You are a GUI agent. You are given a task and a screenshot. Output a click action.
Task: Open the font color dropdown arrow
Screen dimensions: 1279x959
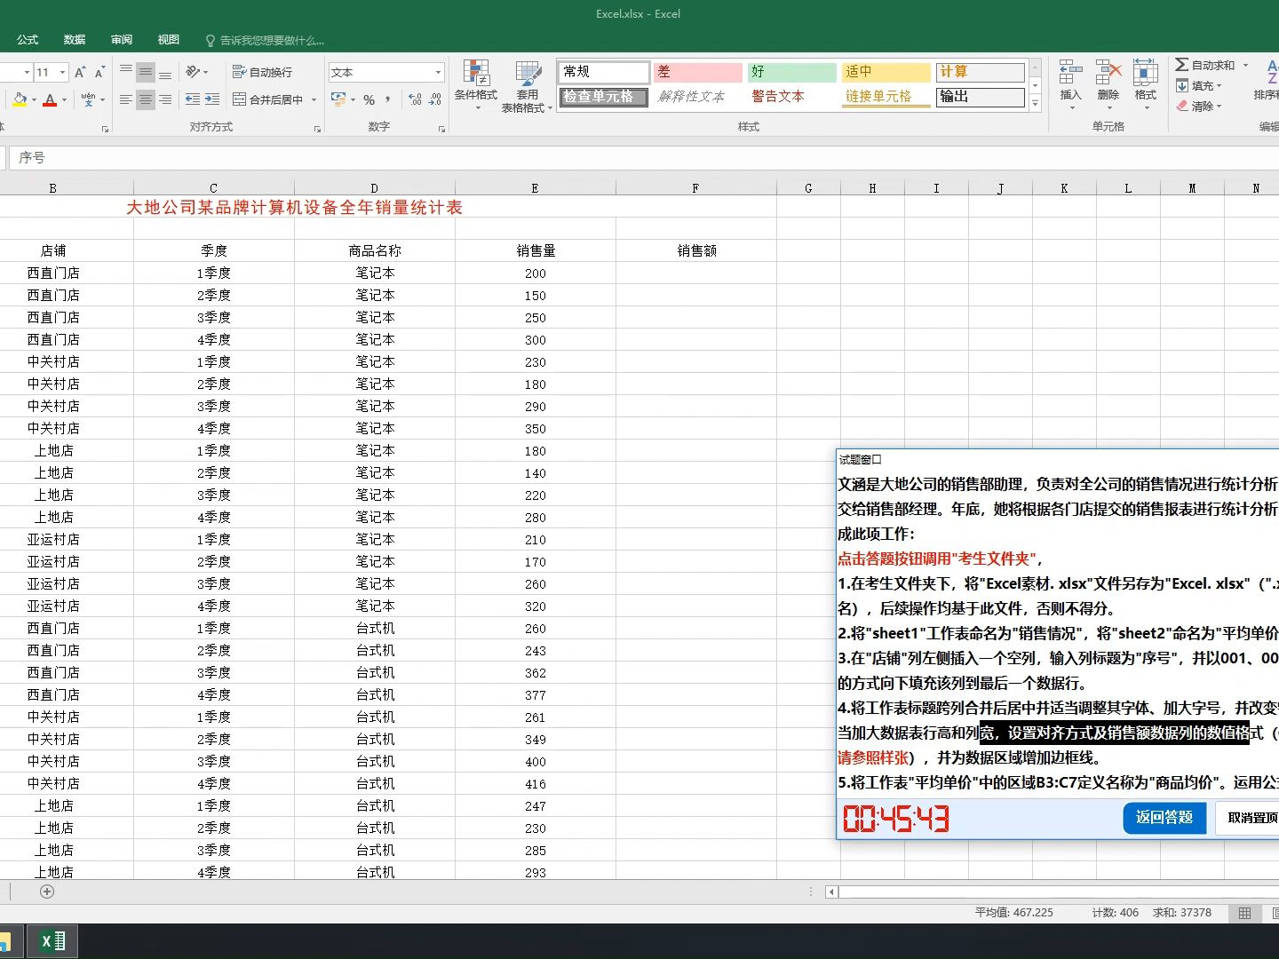pyautogui.click(x=64, y=99)
